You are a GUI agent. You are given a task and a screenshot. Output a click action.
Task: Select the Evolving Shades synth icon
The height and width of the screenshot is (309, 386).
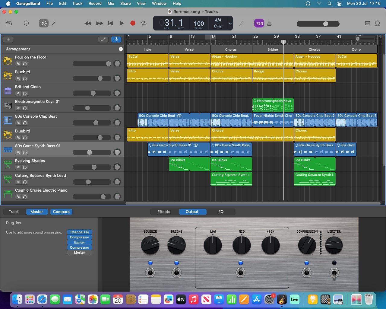[8, 164]
